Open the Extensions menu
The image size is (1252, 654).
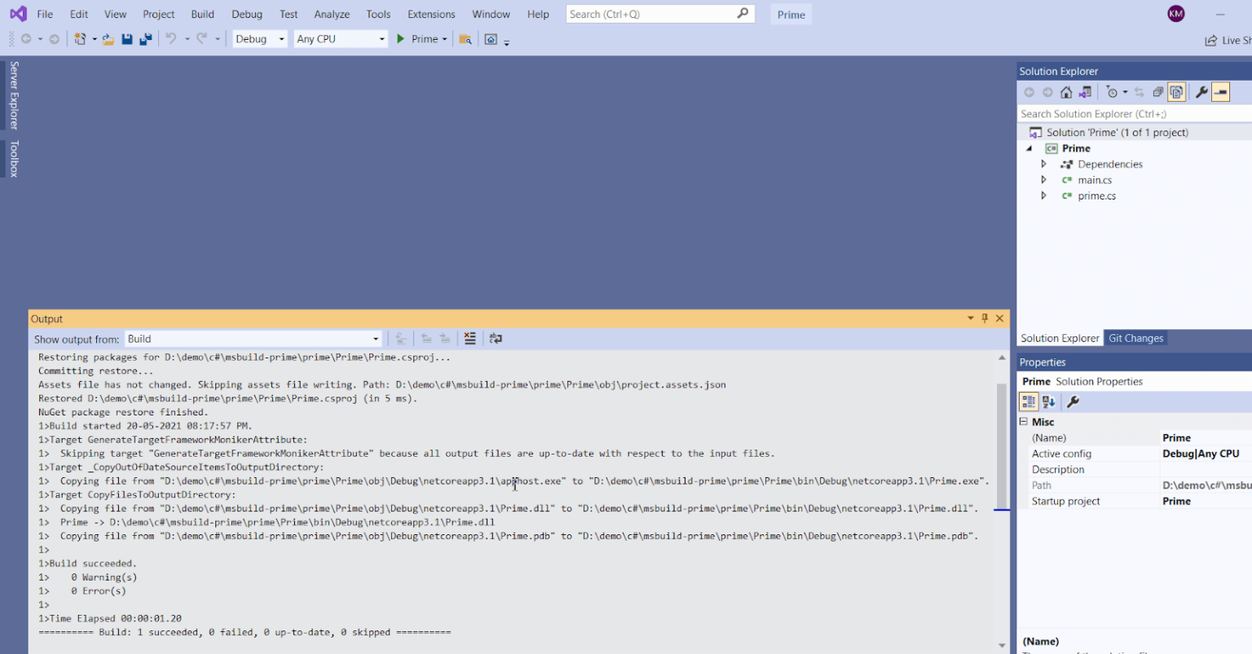coord(430,14)
